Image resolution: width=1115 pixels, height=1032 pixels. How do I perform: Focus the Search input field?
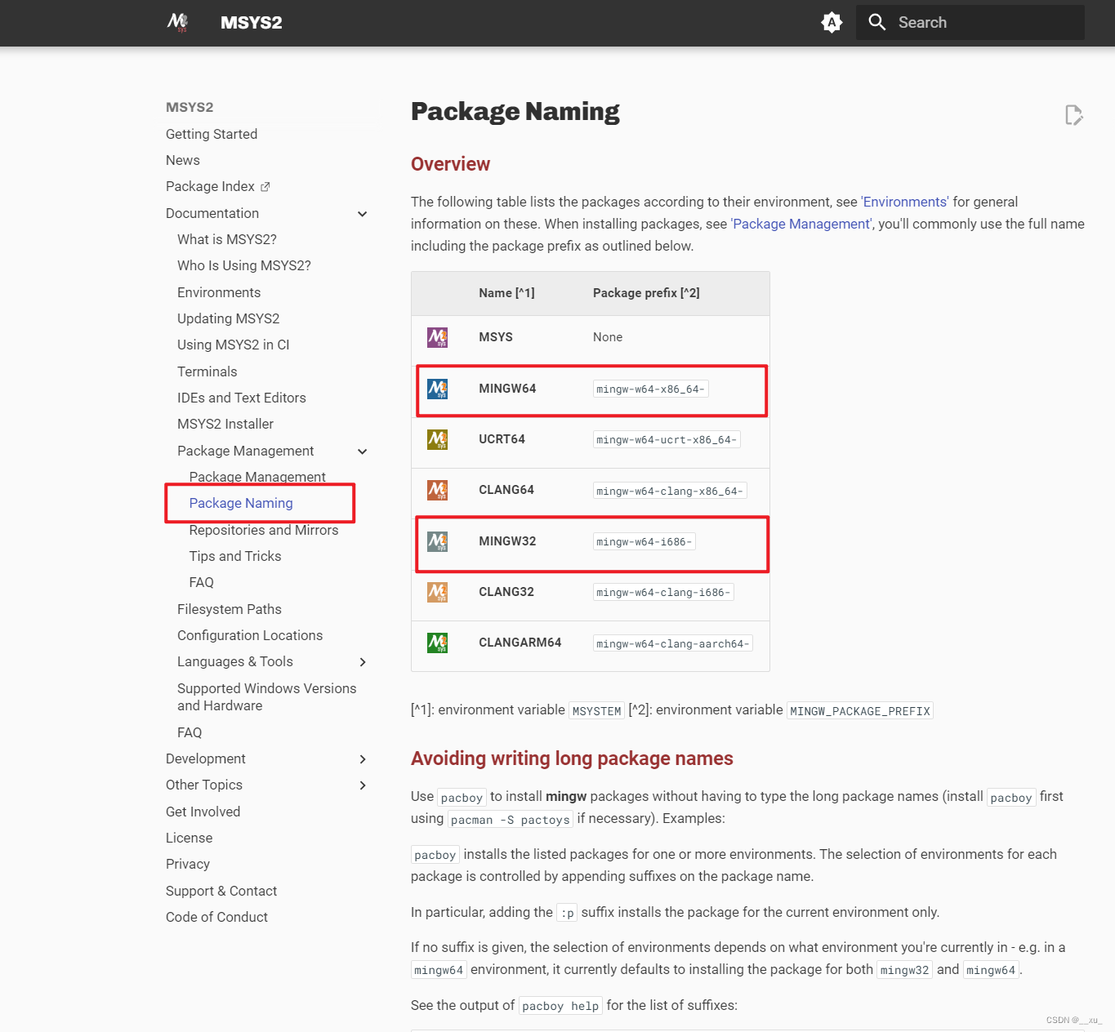click(970, 22)
